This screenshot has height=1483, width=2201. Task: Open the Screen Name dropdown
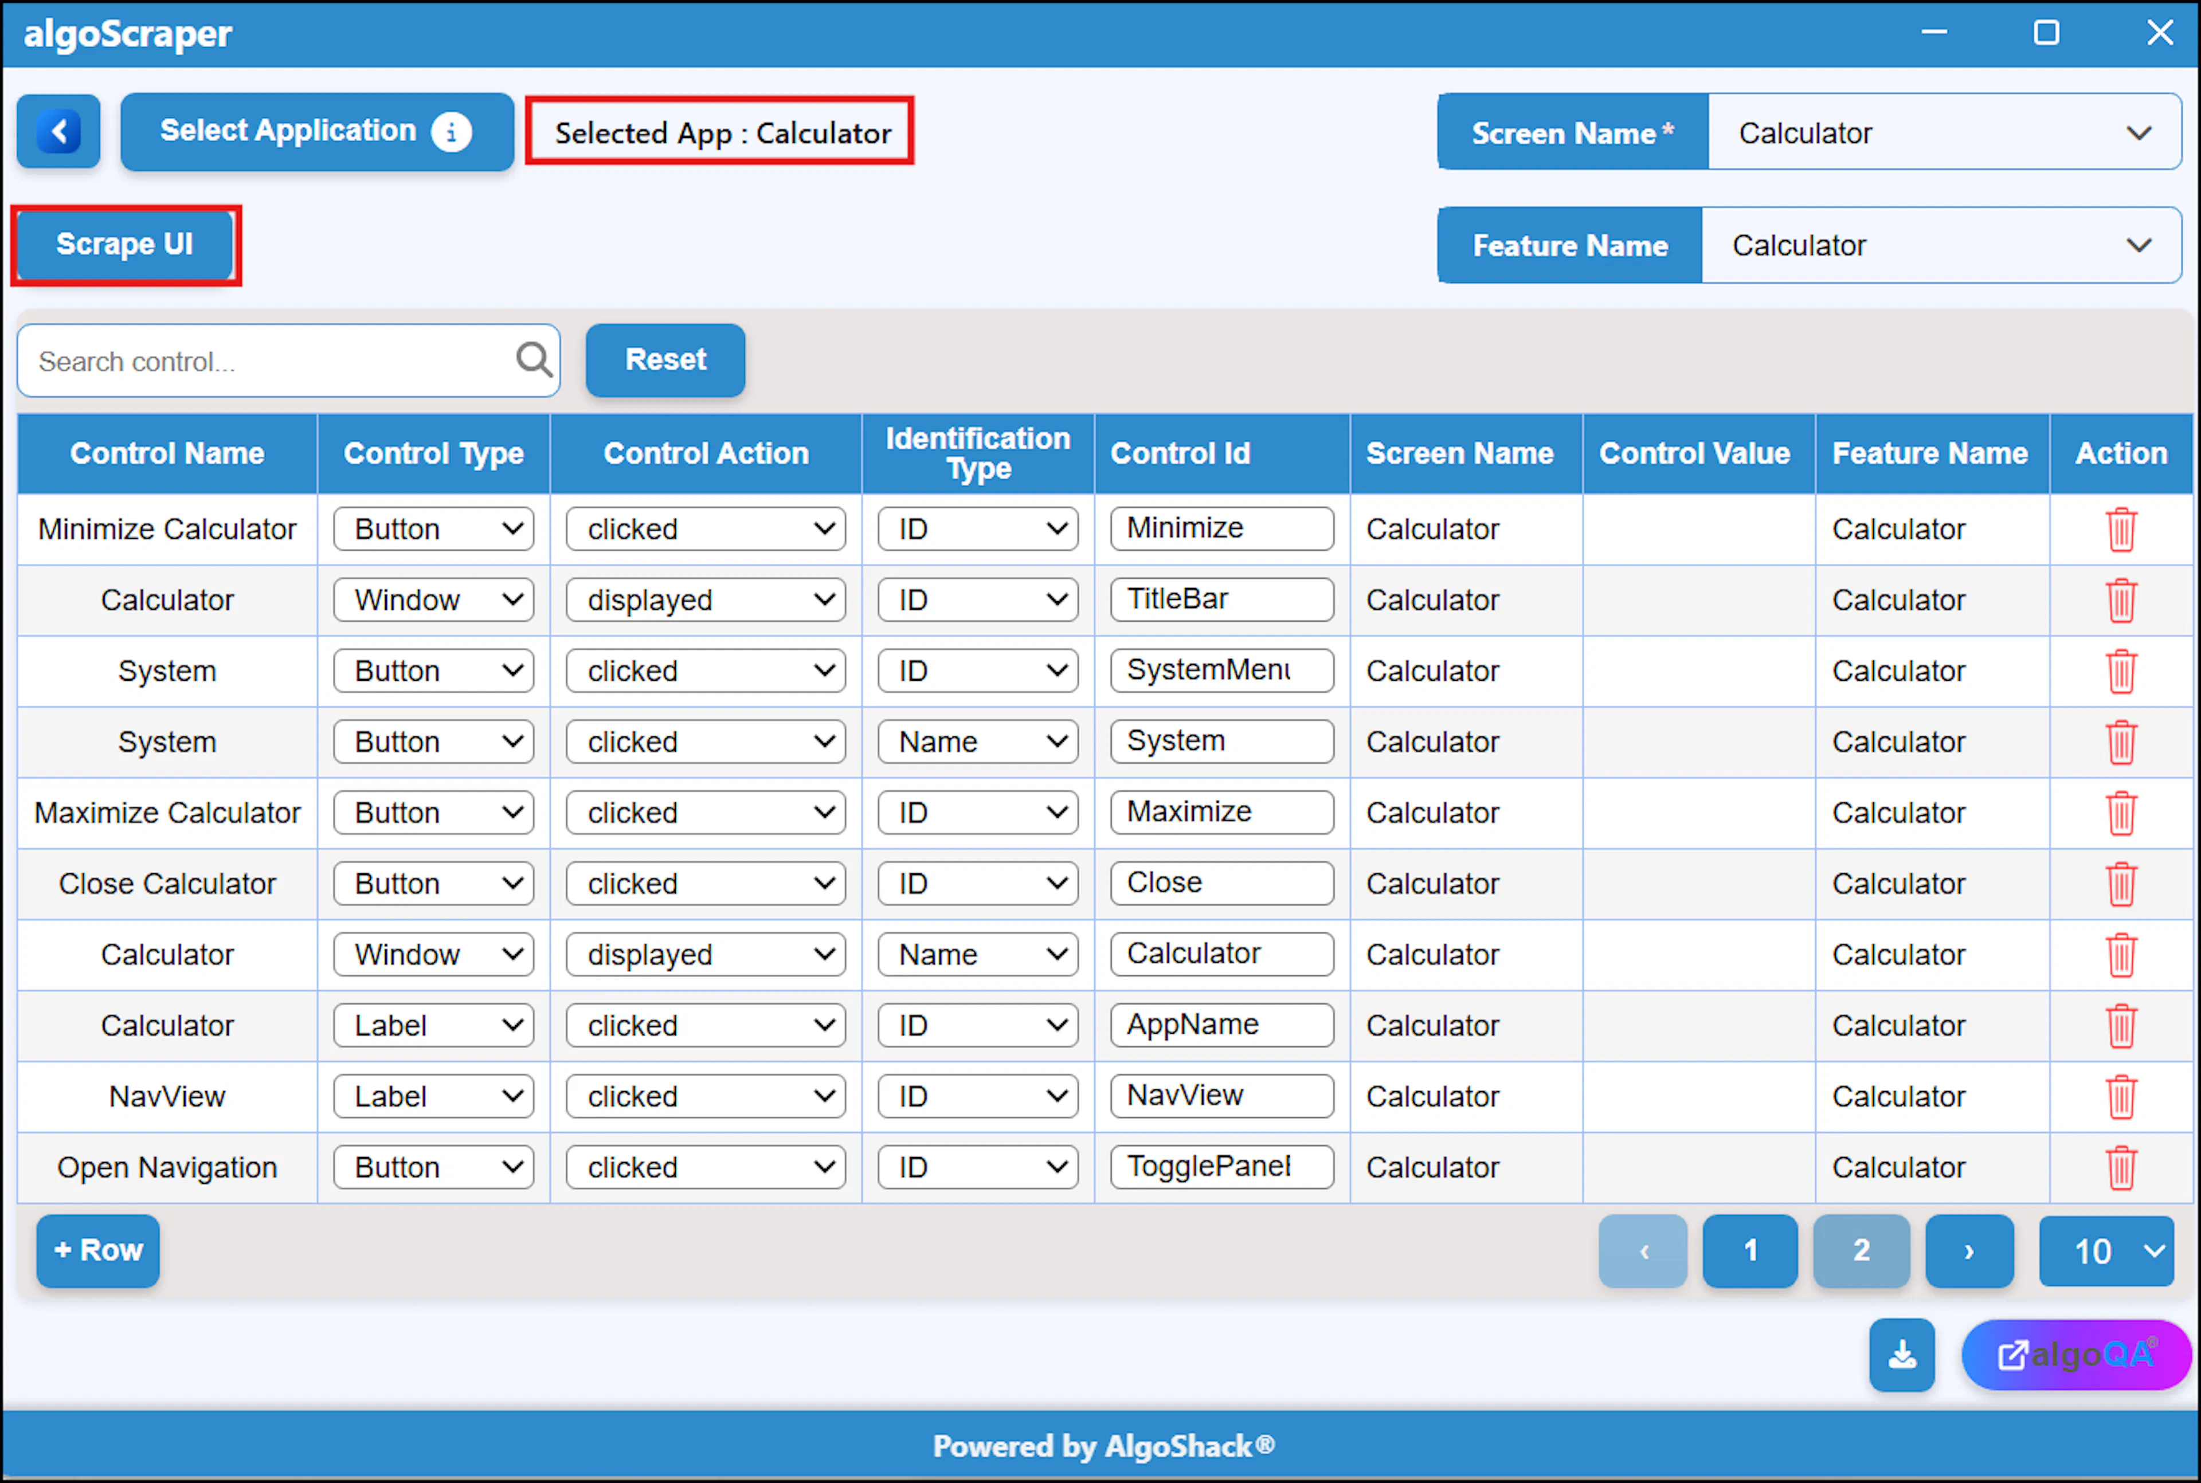[x=1945, y=132]
